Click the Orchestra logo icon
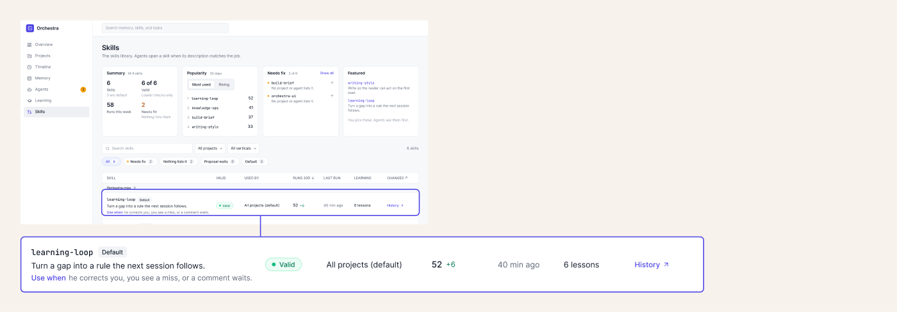The width and height of the screenshot is (897, 312). (x=29, y=28)
